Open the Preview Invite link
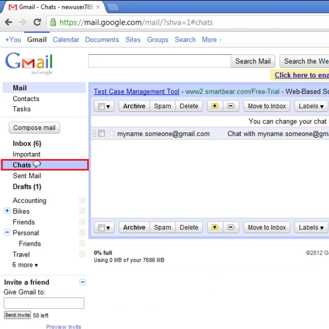This screenshot has height=329, width=329. [x=64, y=326]
